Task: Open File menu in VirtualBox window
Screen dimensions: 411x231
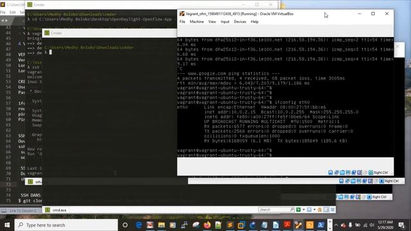Action: pyautogui.click(x=182, y=22)
